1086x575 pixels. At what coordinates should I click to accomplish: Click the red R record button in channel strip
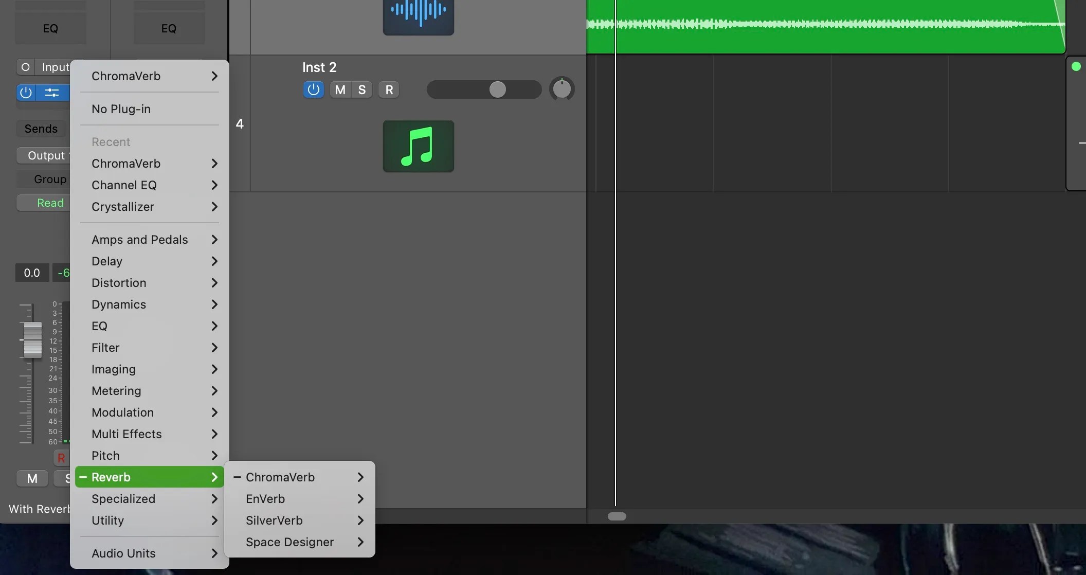point(61,457)
